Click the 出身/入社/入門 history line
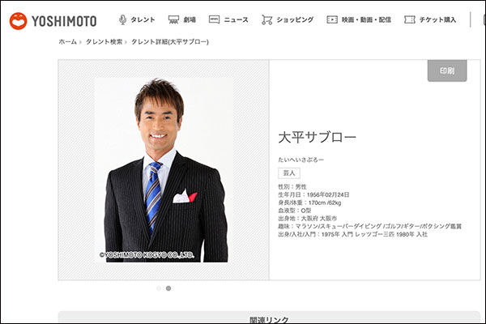This screenshot has width=486, height=324. 352,234
